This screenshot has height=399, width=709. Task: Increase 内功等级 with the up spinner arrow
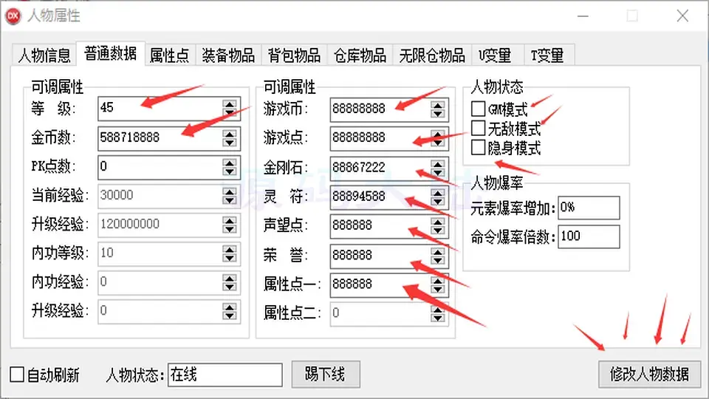[230, 249]
